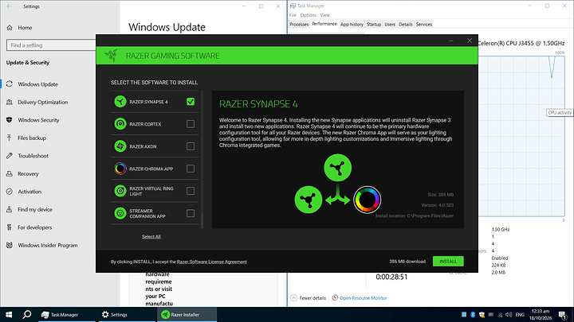574x322 pixels.
Task: Collapse Task Manager with Fewer details
Action: click(308, 298)
